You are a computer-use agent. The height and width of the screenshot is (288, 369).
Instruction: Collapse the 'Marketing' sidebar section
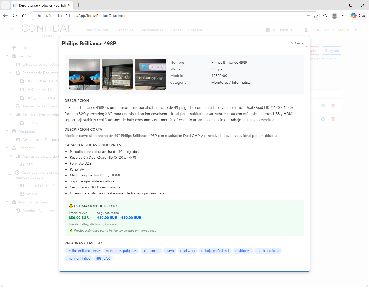[7, 131]
